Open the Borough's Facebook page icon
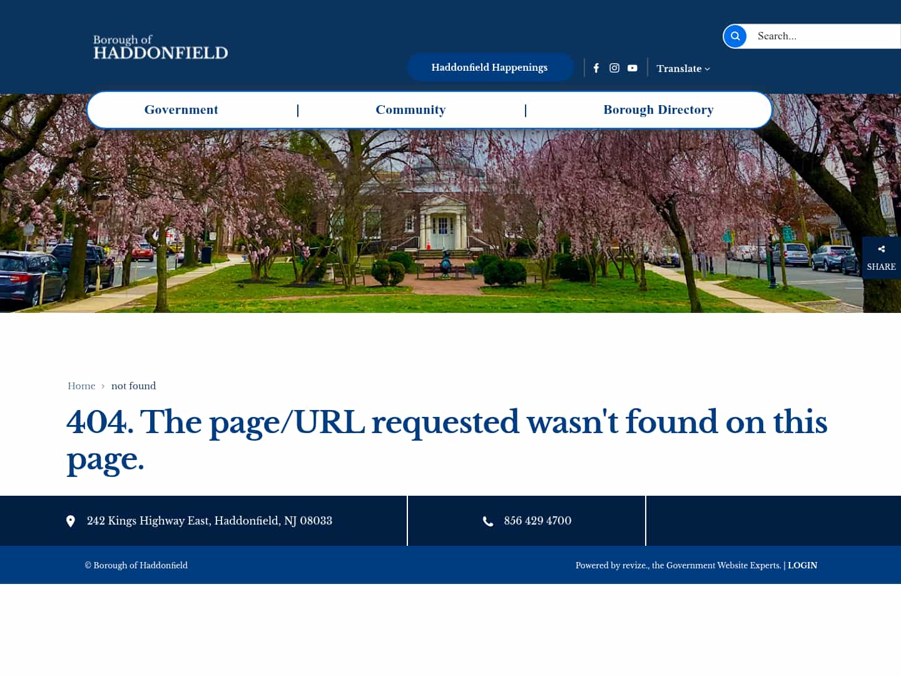Image resolution: width=901 pixels, height=676 pixels. point(596,68)
